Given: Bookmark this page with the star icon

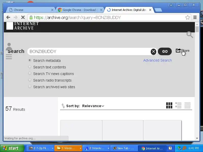Looking at the screenshot, I should point(188,17).
